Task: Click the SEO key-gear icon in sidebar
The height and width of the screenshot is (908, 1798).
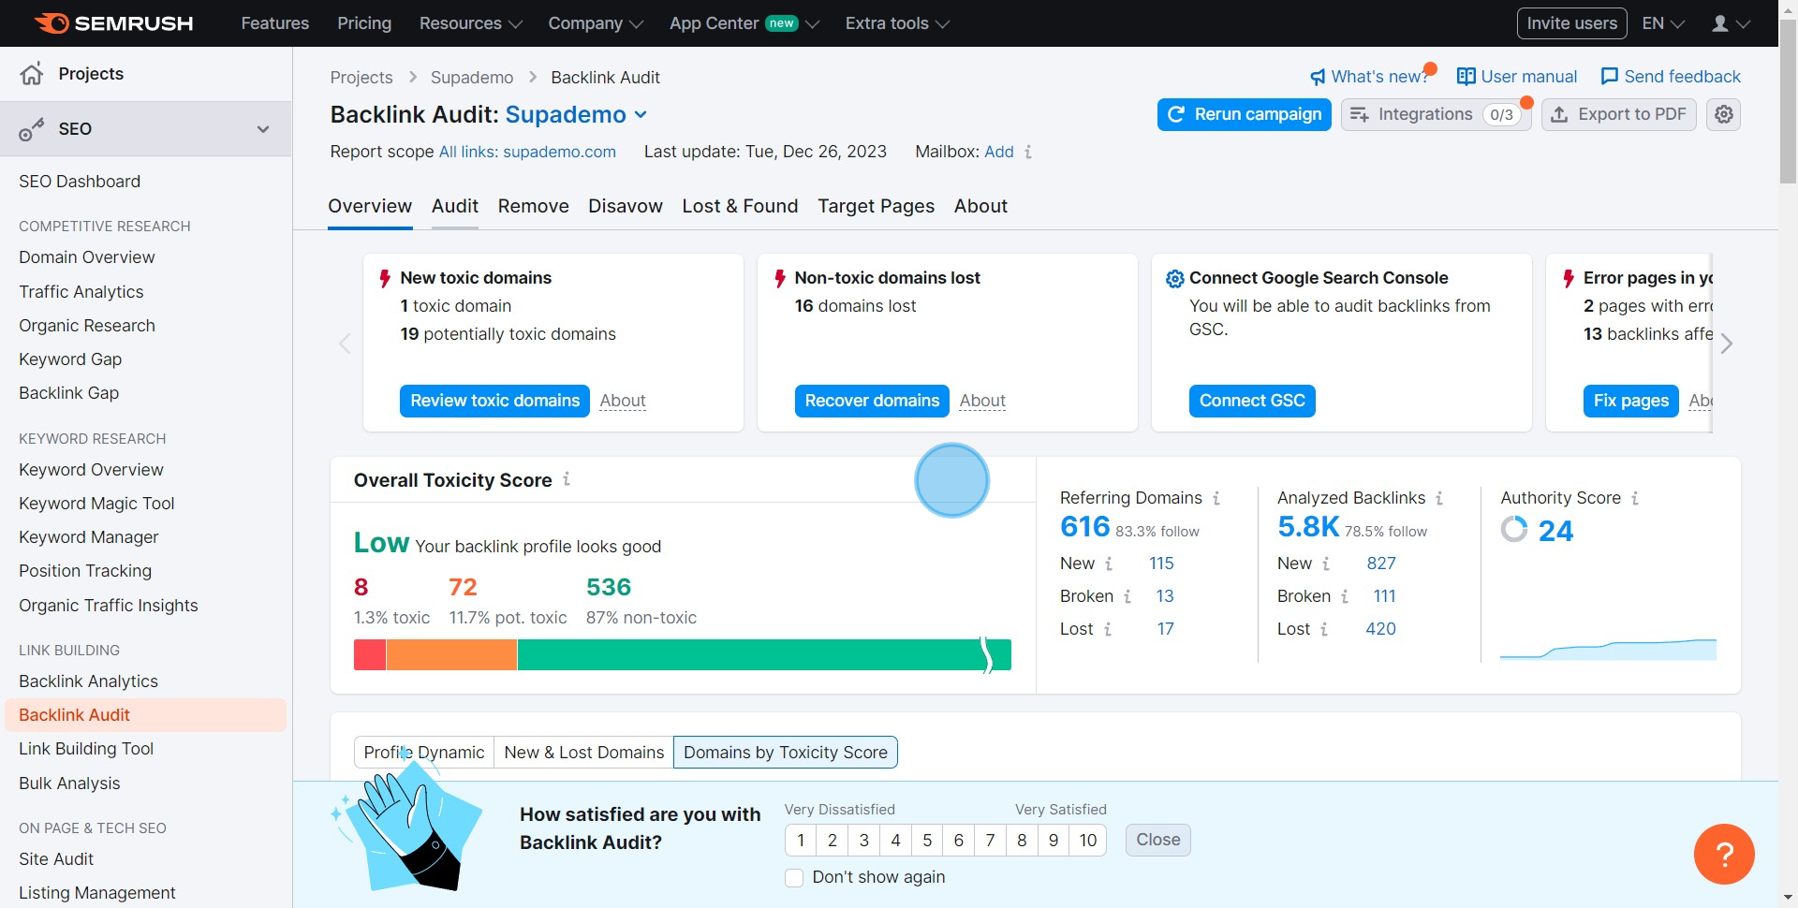Action: [x=32, y=129]
